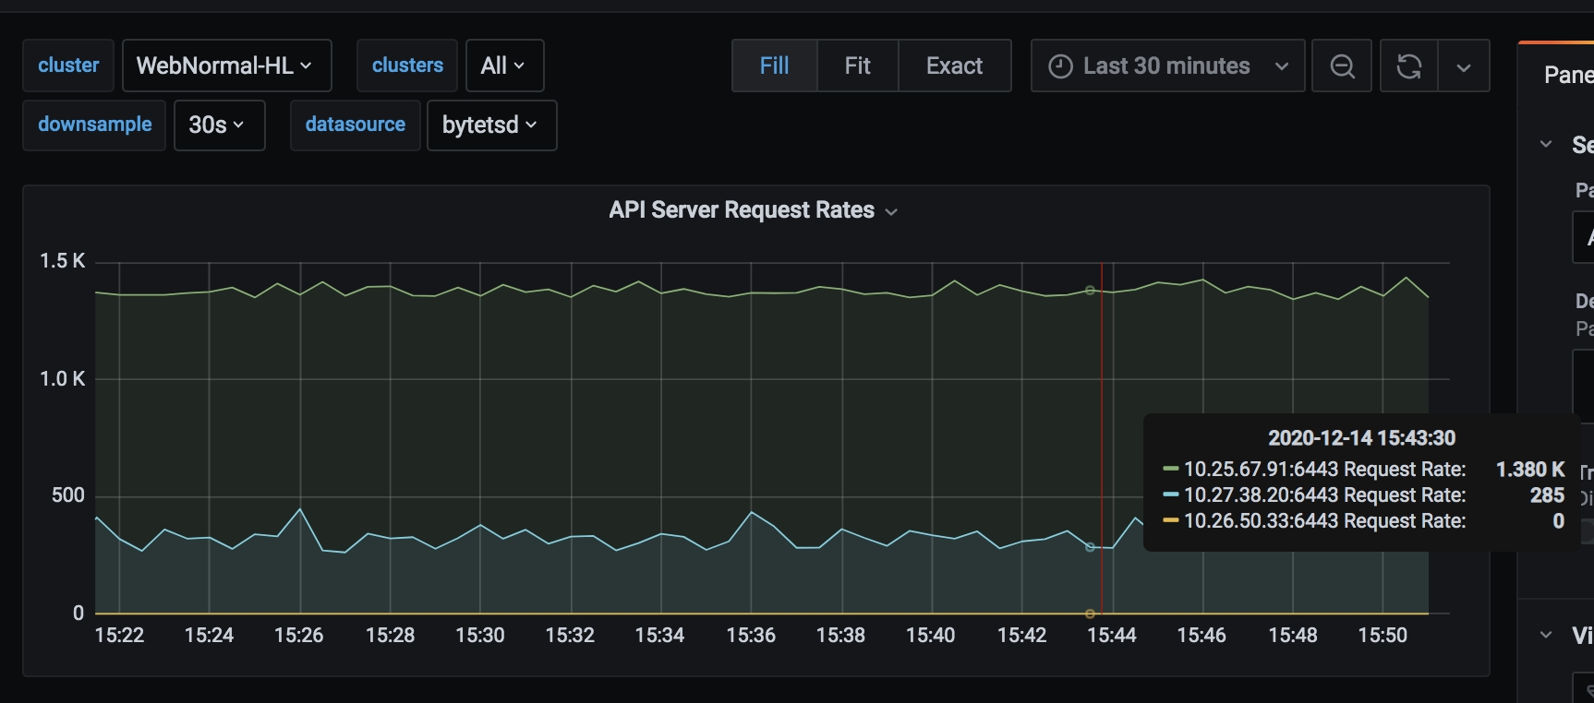The width and height of the screenshot is (1594, 703).
Task: Click the cluster variable label
Action: tap(68, 66)
